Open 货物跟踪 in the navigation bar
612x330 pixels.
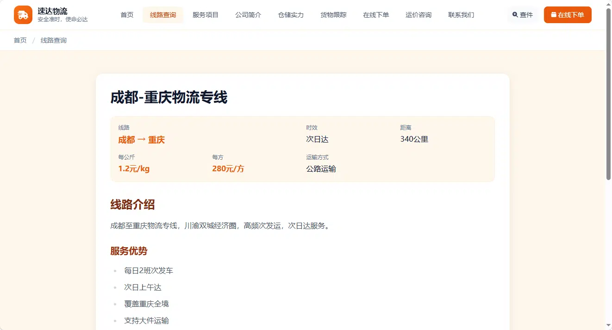point(333,15)
